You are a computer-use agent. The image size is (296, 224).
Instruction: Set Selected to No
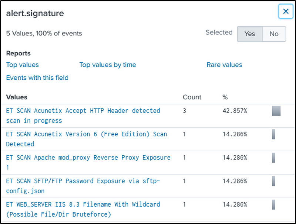[x=274, y=34]
